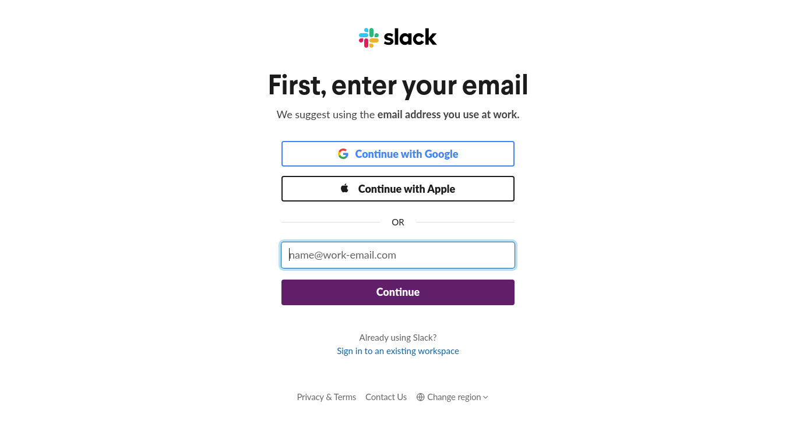Screen dimensions: 796x424
Task: Click the Google G icon
Action: (x=343, y=154)
